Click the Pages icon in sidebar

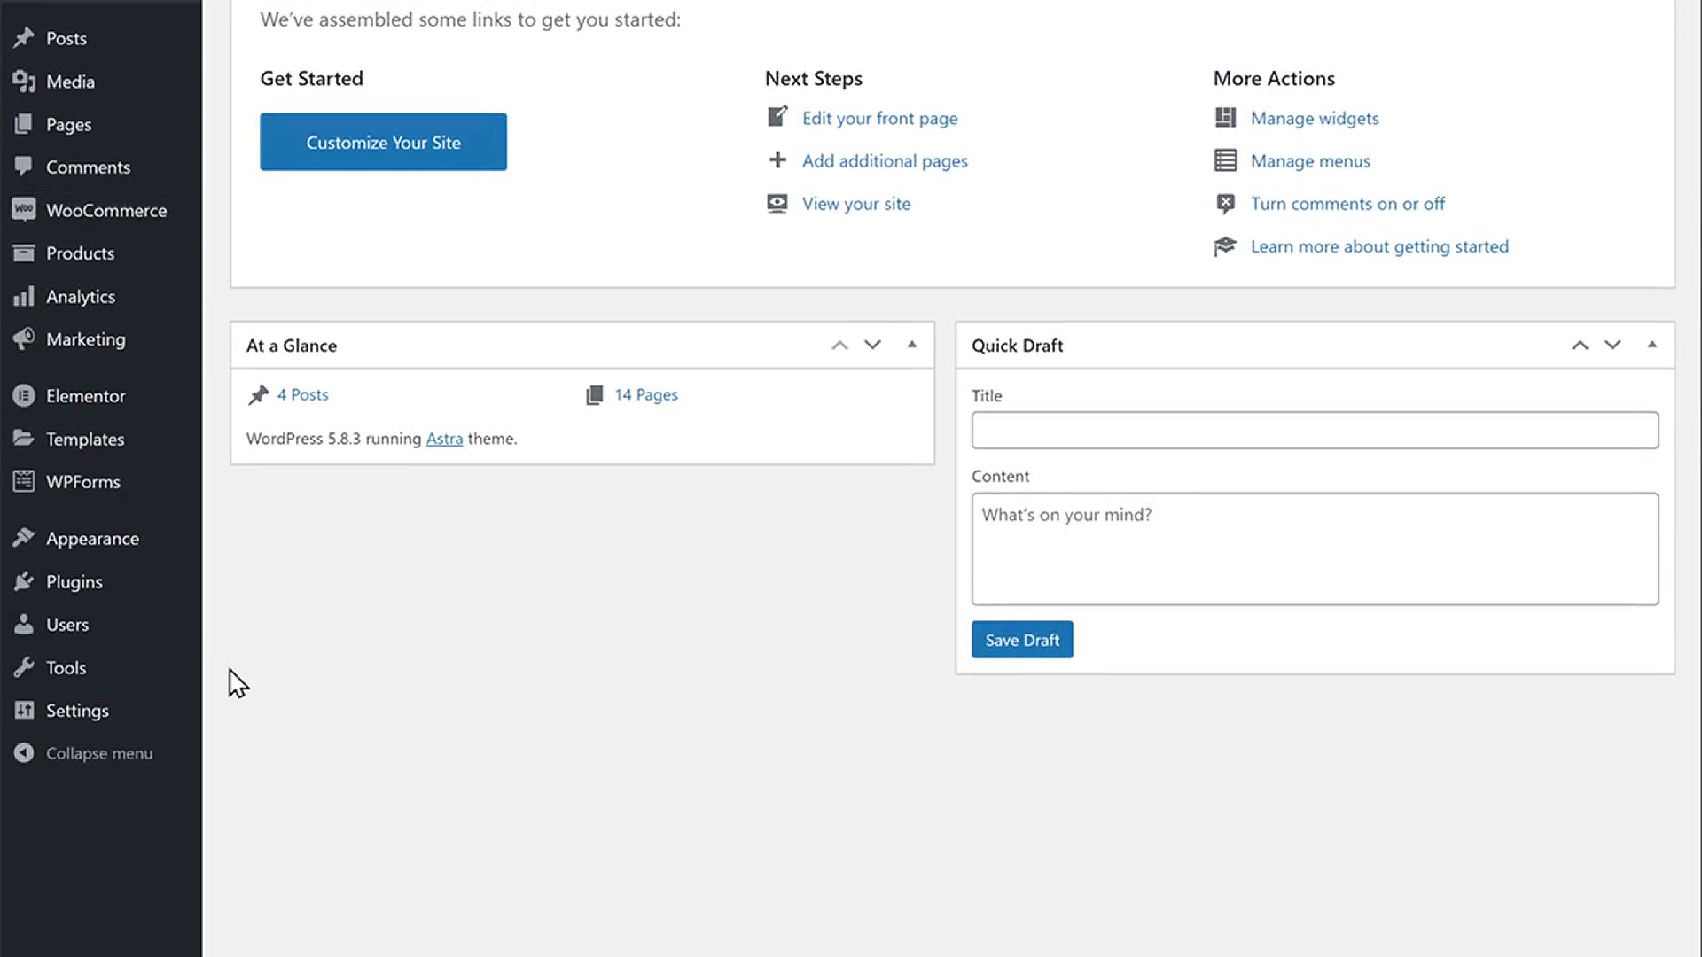coord(24,124)
